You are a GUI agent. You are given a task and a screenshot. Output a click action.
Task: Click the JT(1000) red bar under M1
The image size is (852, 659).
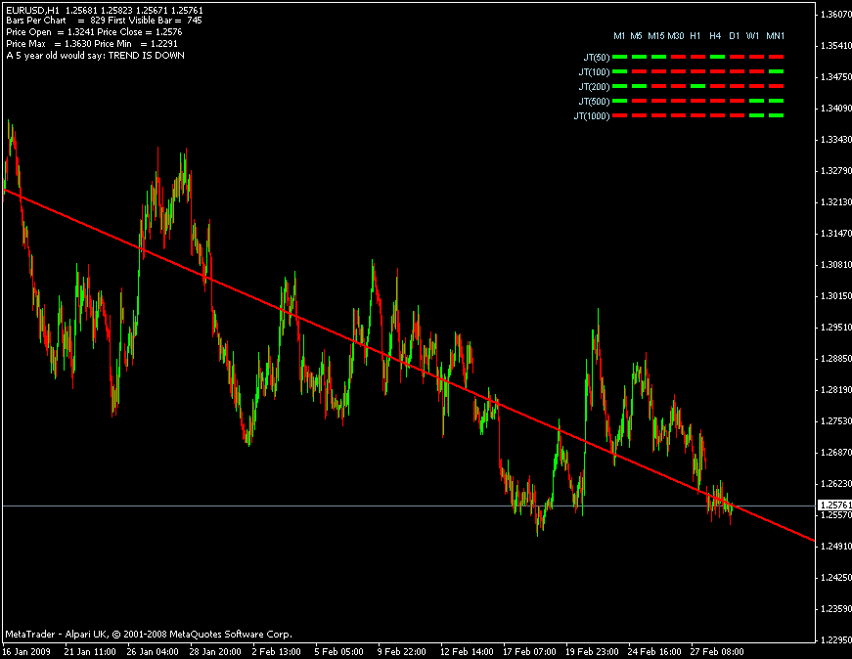point(620,115)
